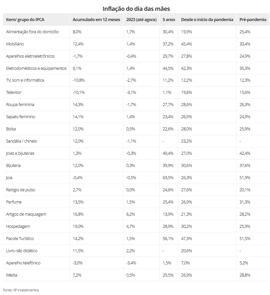Click the 'Alimentação fora do domicílio' row label
Image resolution: width=270 pixels, height=295 pixels.
tap(32, 32)
